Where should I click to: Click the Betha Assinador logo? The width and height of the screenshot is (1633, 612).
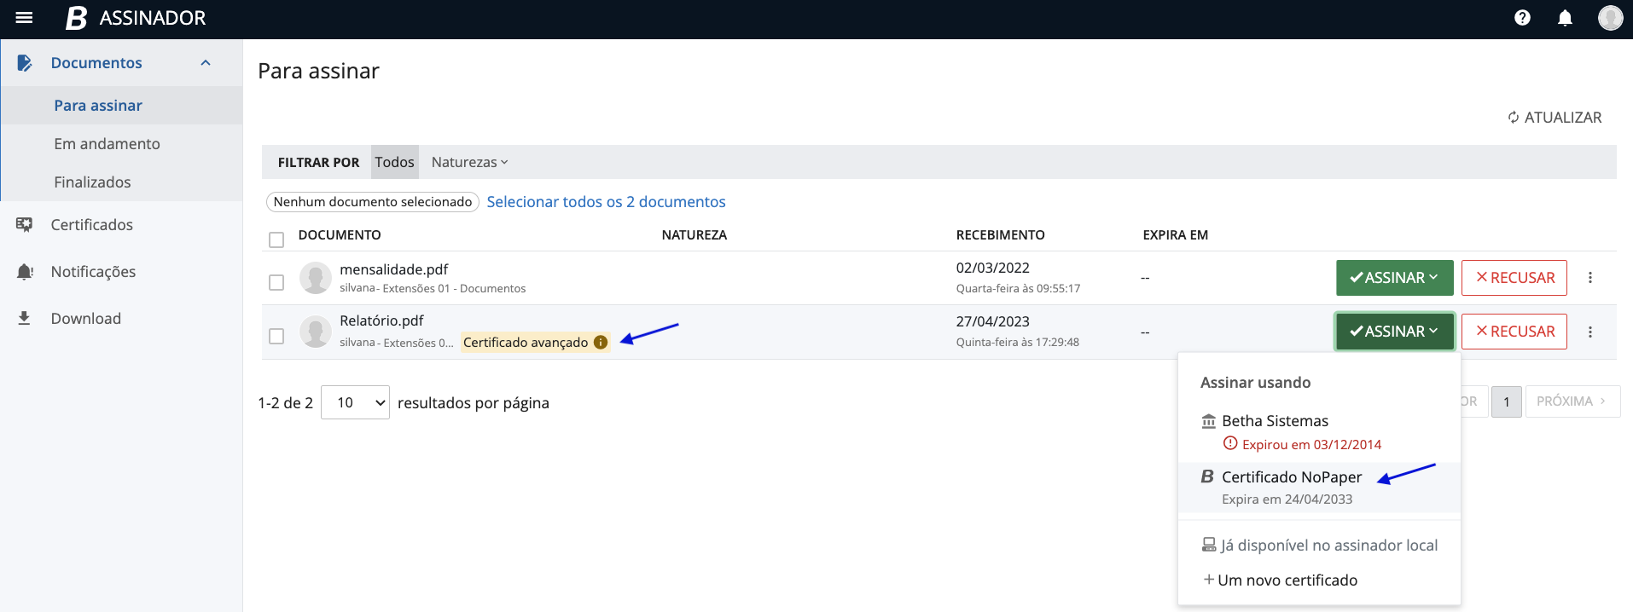(x=136, y=18)
